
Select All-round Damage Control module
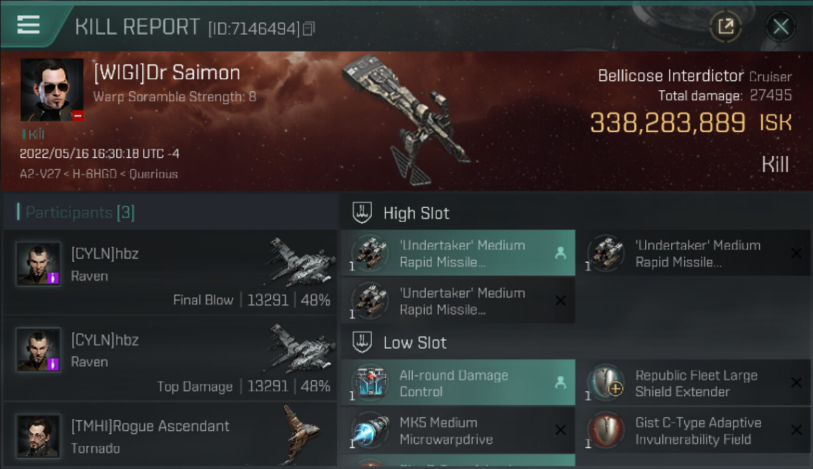click(x=458, y=383)
